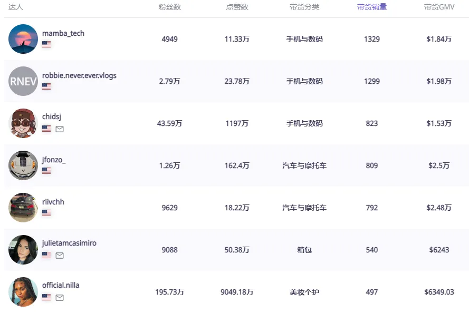Open the mamba_tech profile link

tap(63, 33)
